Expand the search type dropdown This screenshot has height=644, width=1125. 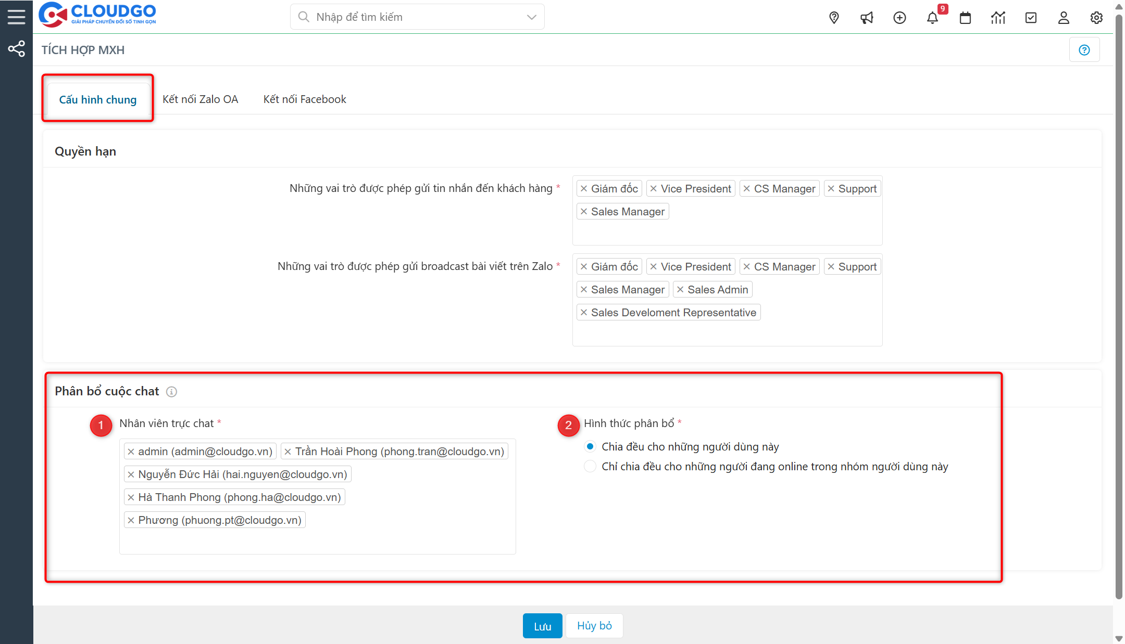click(x=531, y=17)
